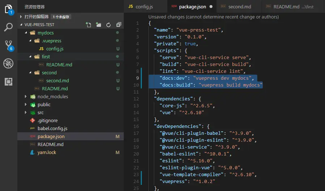Screen dimensions: 325x191
Task: Collapse all folders in explorer
Action: 118,25
